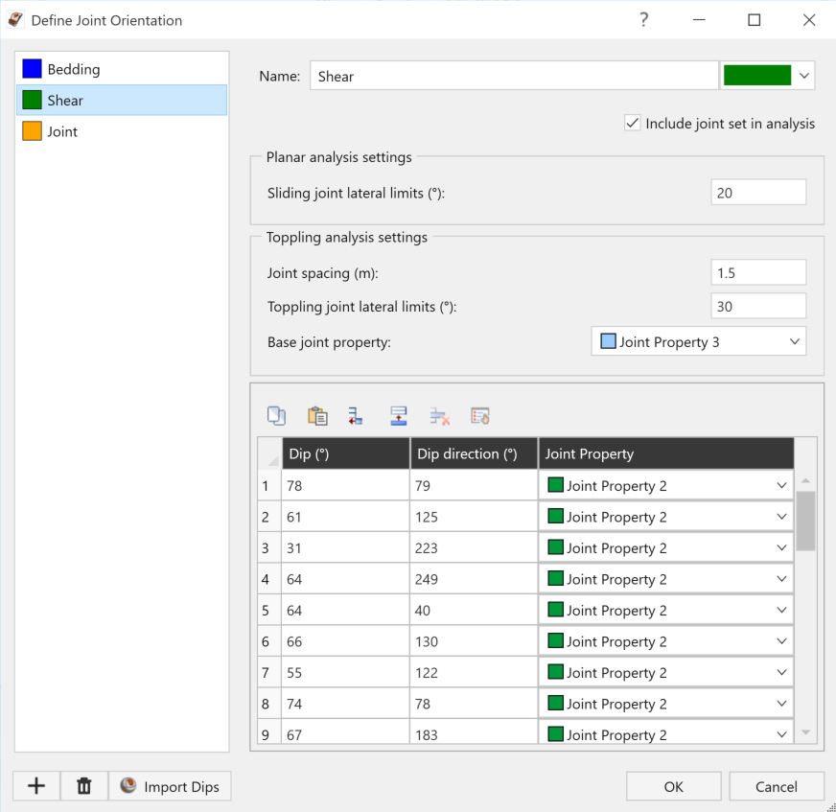Click select-all corner of the table
Image resolution: width=836 pixels, height=812 pixels.
tap(269, 453)
